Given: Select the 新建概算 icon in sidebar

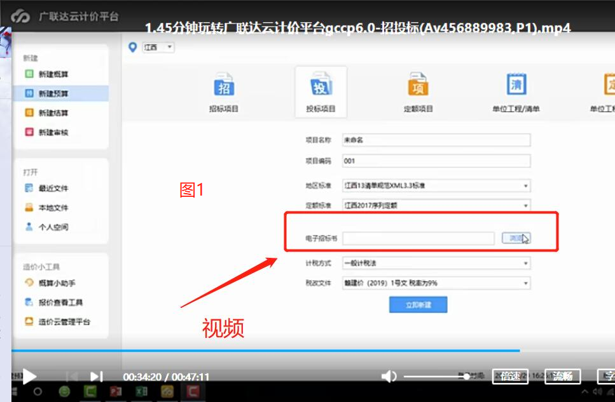Looking at the screenshot, I should point(29,74).
